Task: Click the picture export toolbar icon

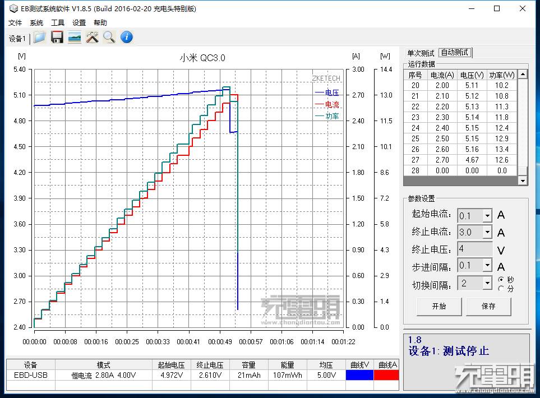Action: (x=75, y=37)
